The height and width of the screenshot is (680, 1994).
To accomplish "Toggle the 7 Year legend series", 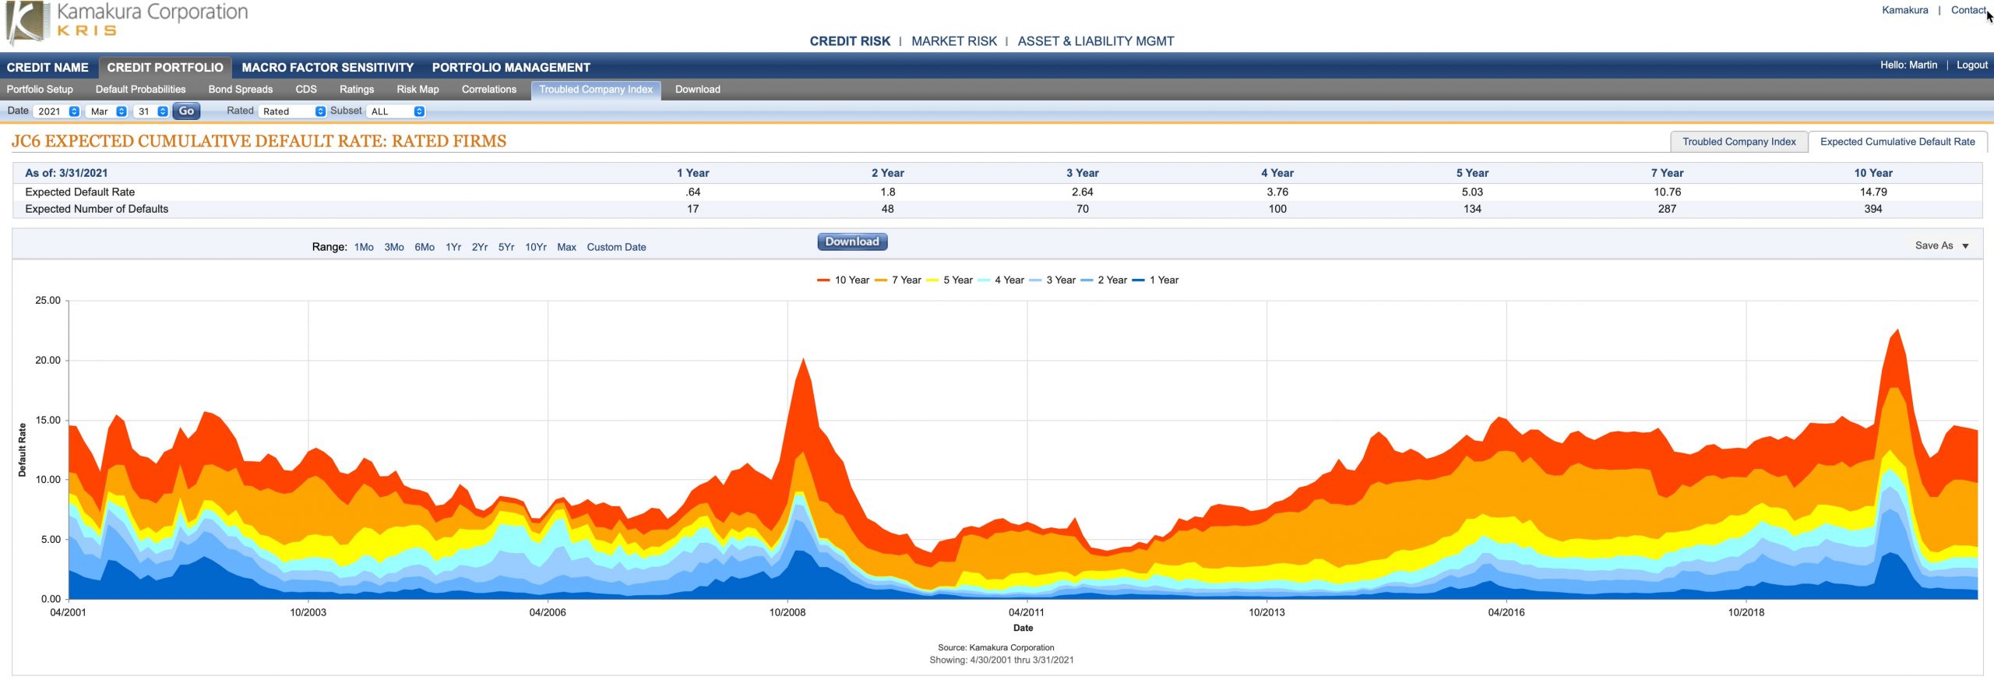I will (x=898, y=280).
